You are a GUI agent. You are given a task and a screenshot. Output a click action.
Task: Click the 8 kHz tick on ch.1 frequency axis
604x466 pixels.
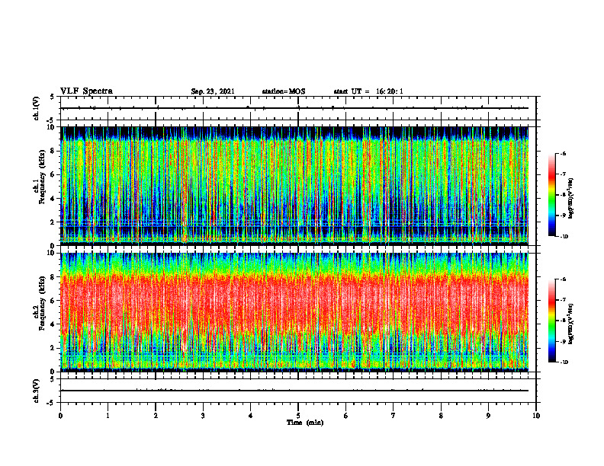53,151
